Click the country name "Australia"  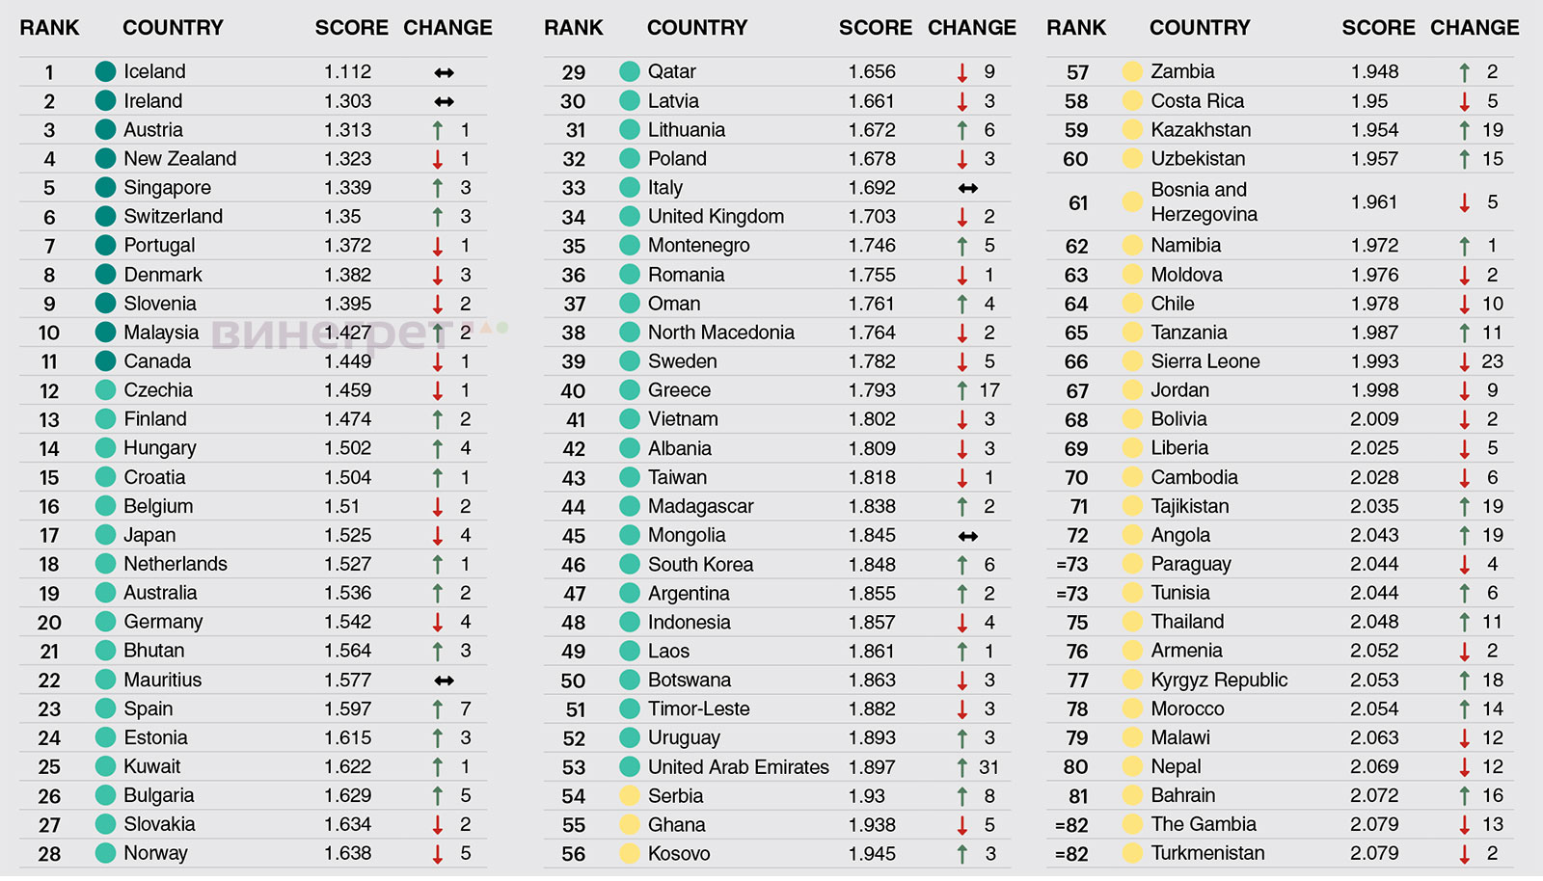point(160,593)
